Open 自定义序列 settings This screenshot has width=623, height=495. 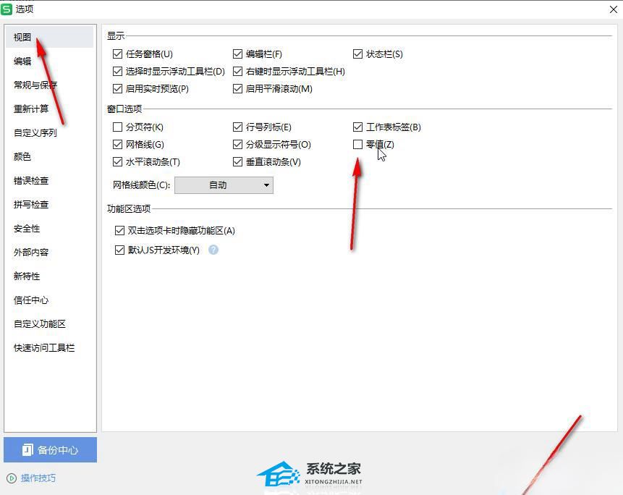click(x=50, y=132)
